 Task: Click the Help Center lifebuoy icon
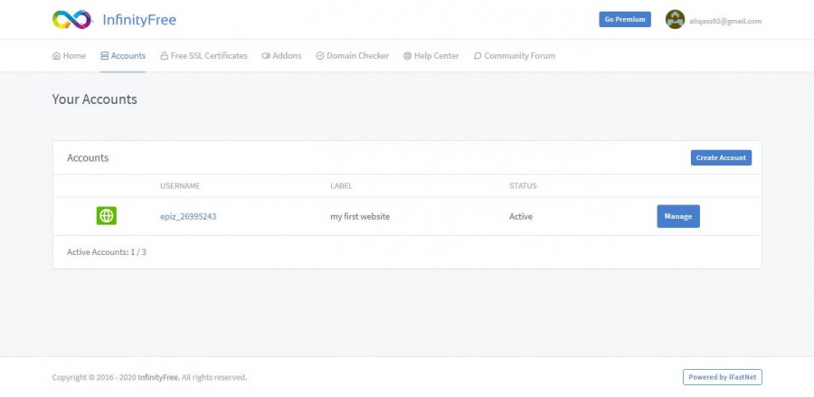click(408, 55)
